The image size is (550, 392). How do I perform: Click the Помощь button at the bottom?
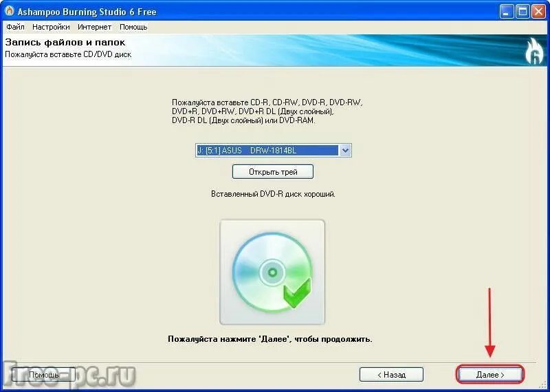pos(43,374)
